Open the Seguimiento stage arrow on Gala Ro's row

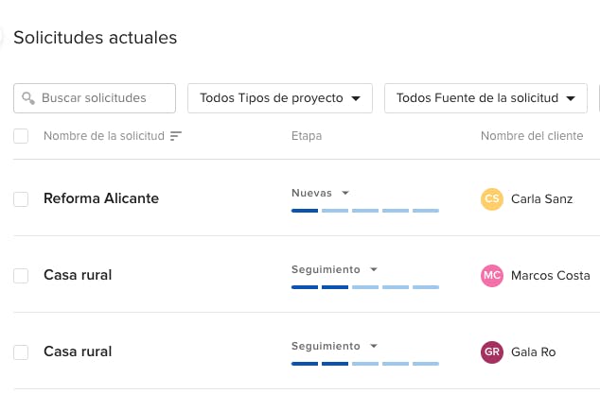[374, 346]
